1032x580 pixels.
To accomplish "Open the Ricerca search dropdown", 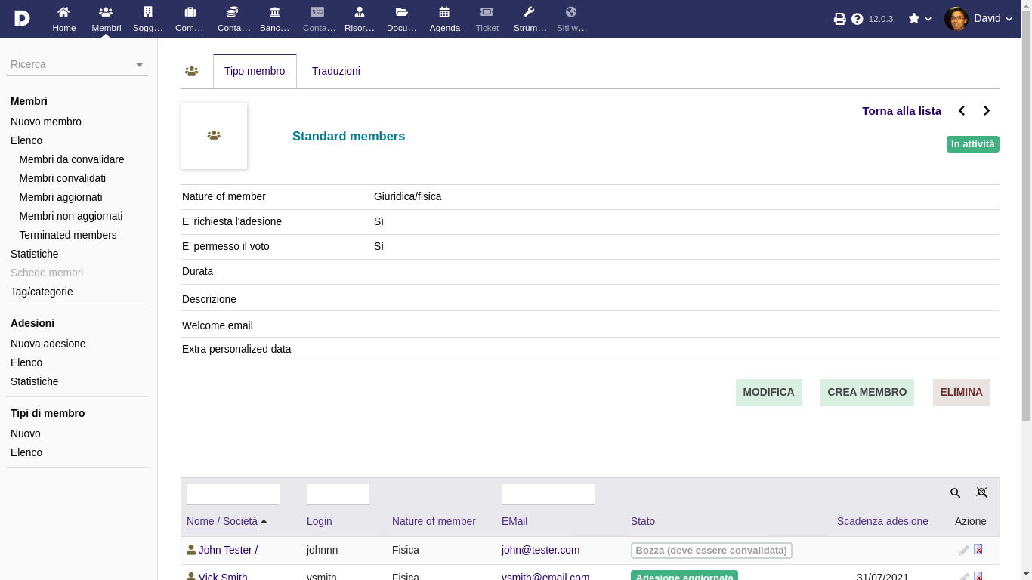I will click(77, 64).
